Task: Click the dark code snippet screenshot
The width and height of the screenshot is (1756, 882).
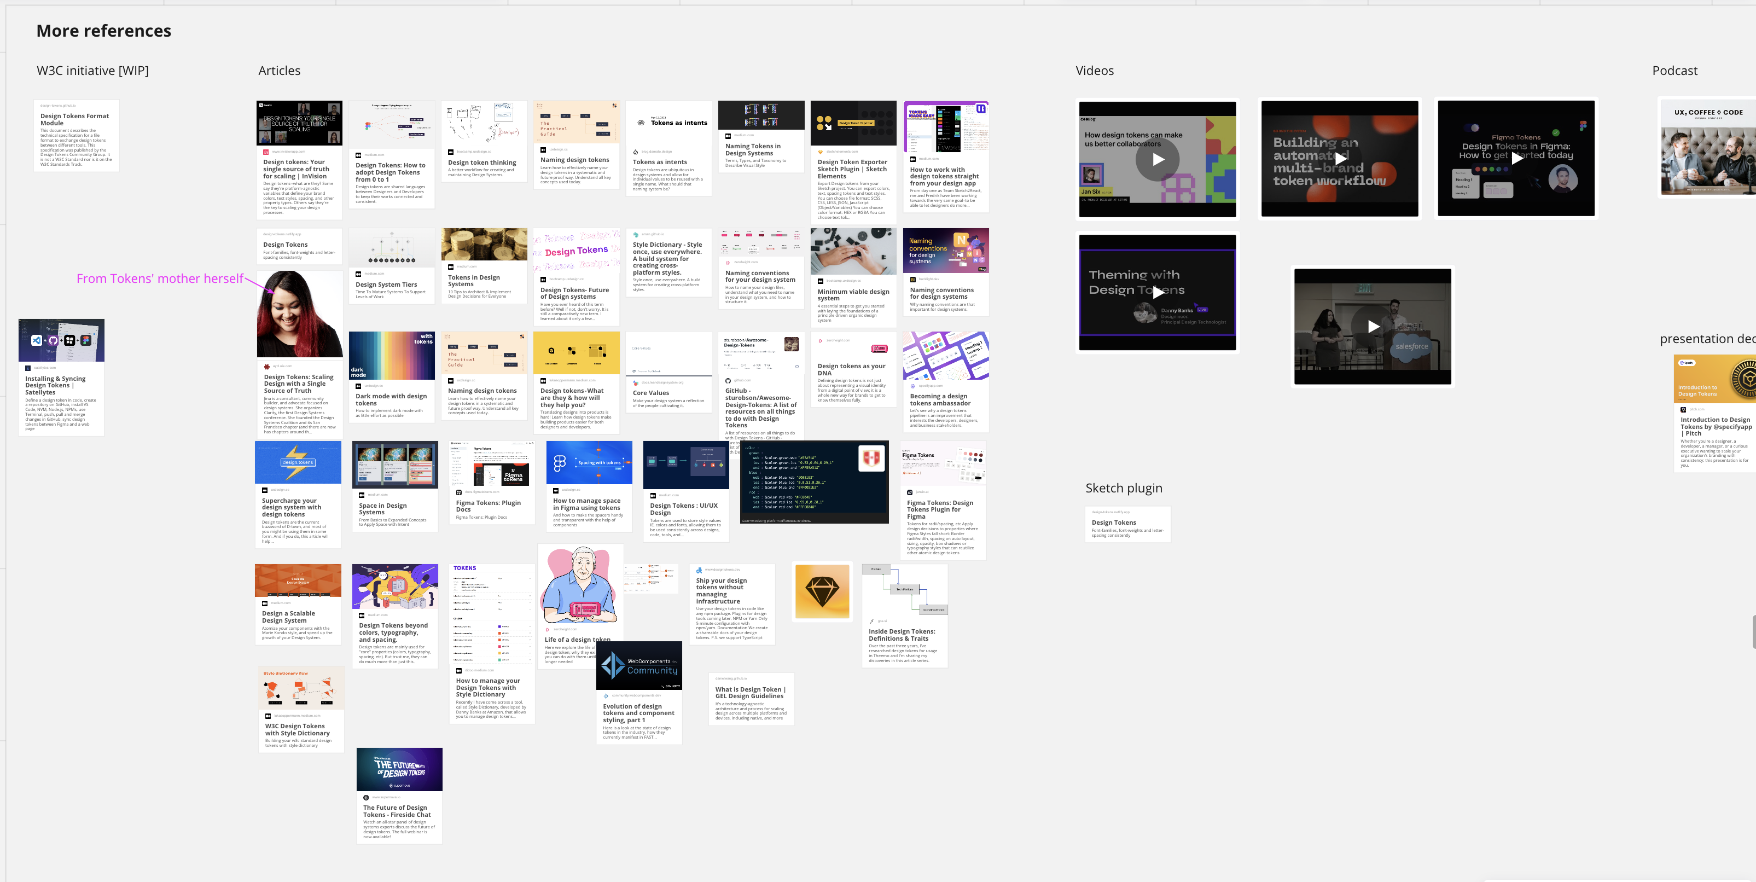Action: point(815,482)
